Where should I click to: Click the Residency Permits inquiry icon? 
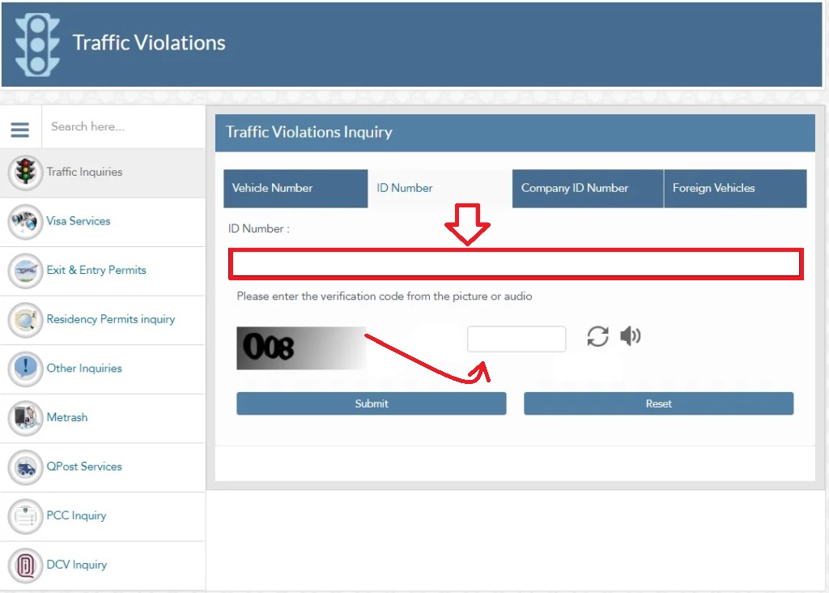(x=25, y=320)
